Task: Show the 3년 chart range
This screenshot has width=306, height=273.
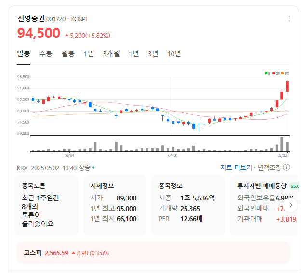Action: [x=153, y=54]
